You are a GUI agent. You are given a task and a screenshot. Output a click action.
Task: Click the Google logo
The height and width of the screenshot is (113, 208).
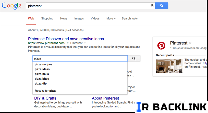click(12, 6)
